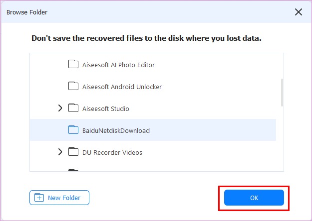The width and height of the screenshot is (312, 221).
Task: Close the Browse Folder dialog
Action: (x=299, y=12)
